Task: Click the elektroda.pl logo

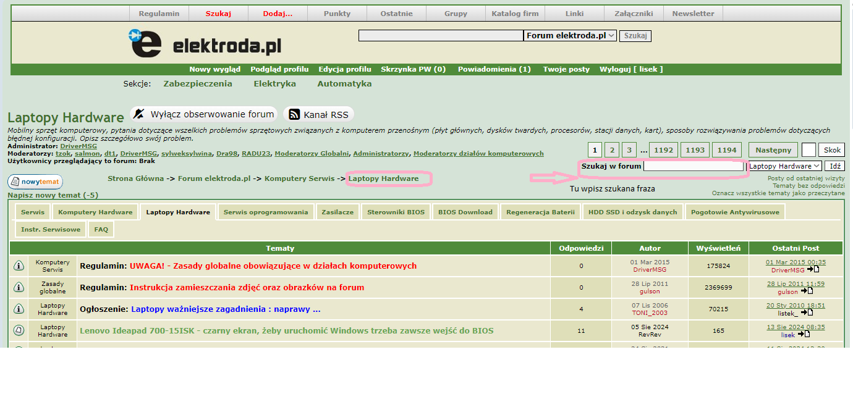Action: (x=205, y=43)
